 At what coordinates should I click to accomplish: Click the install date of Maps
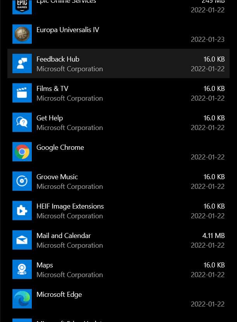point(208,275)
